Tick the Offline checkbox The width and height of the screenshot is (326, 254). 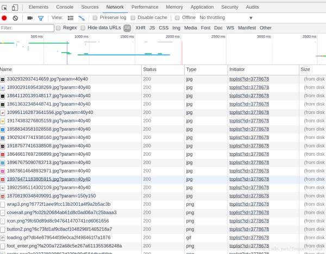pos(177,18)
